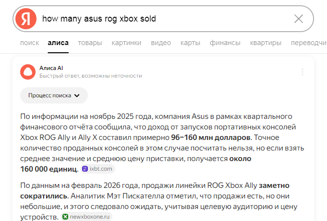
Task: Switch to the поиск tab
Action: click(x=30, y=43)
